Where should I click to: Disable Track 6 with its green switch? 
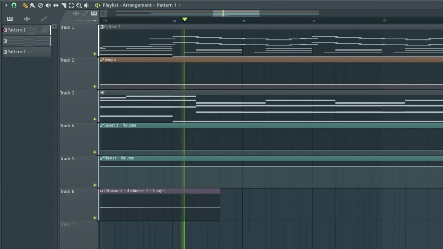pos(94,218)
